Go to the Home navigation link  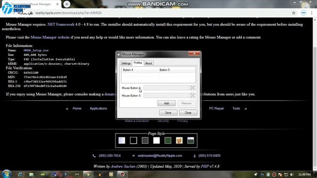pos(77,108)
